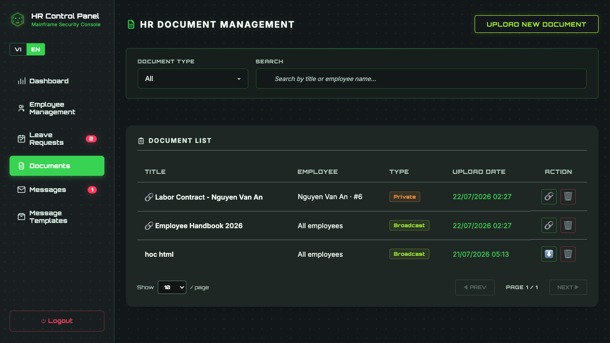
Task: Click Upload New Document button
Action: pos(537,24)
